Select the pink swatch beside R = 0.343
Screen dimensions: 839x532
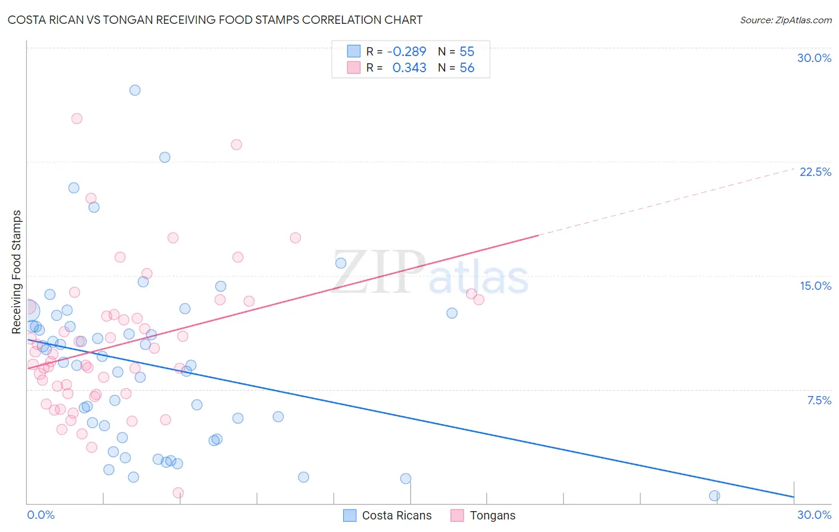point(354,68)
